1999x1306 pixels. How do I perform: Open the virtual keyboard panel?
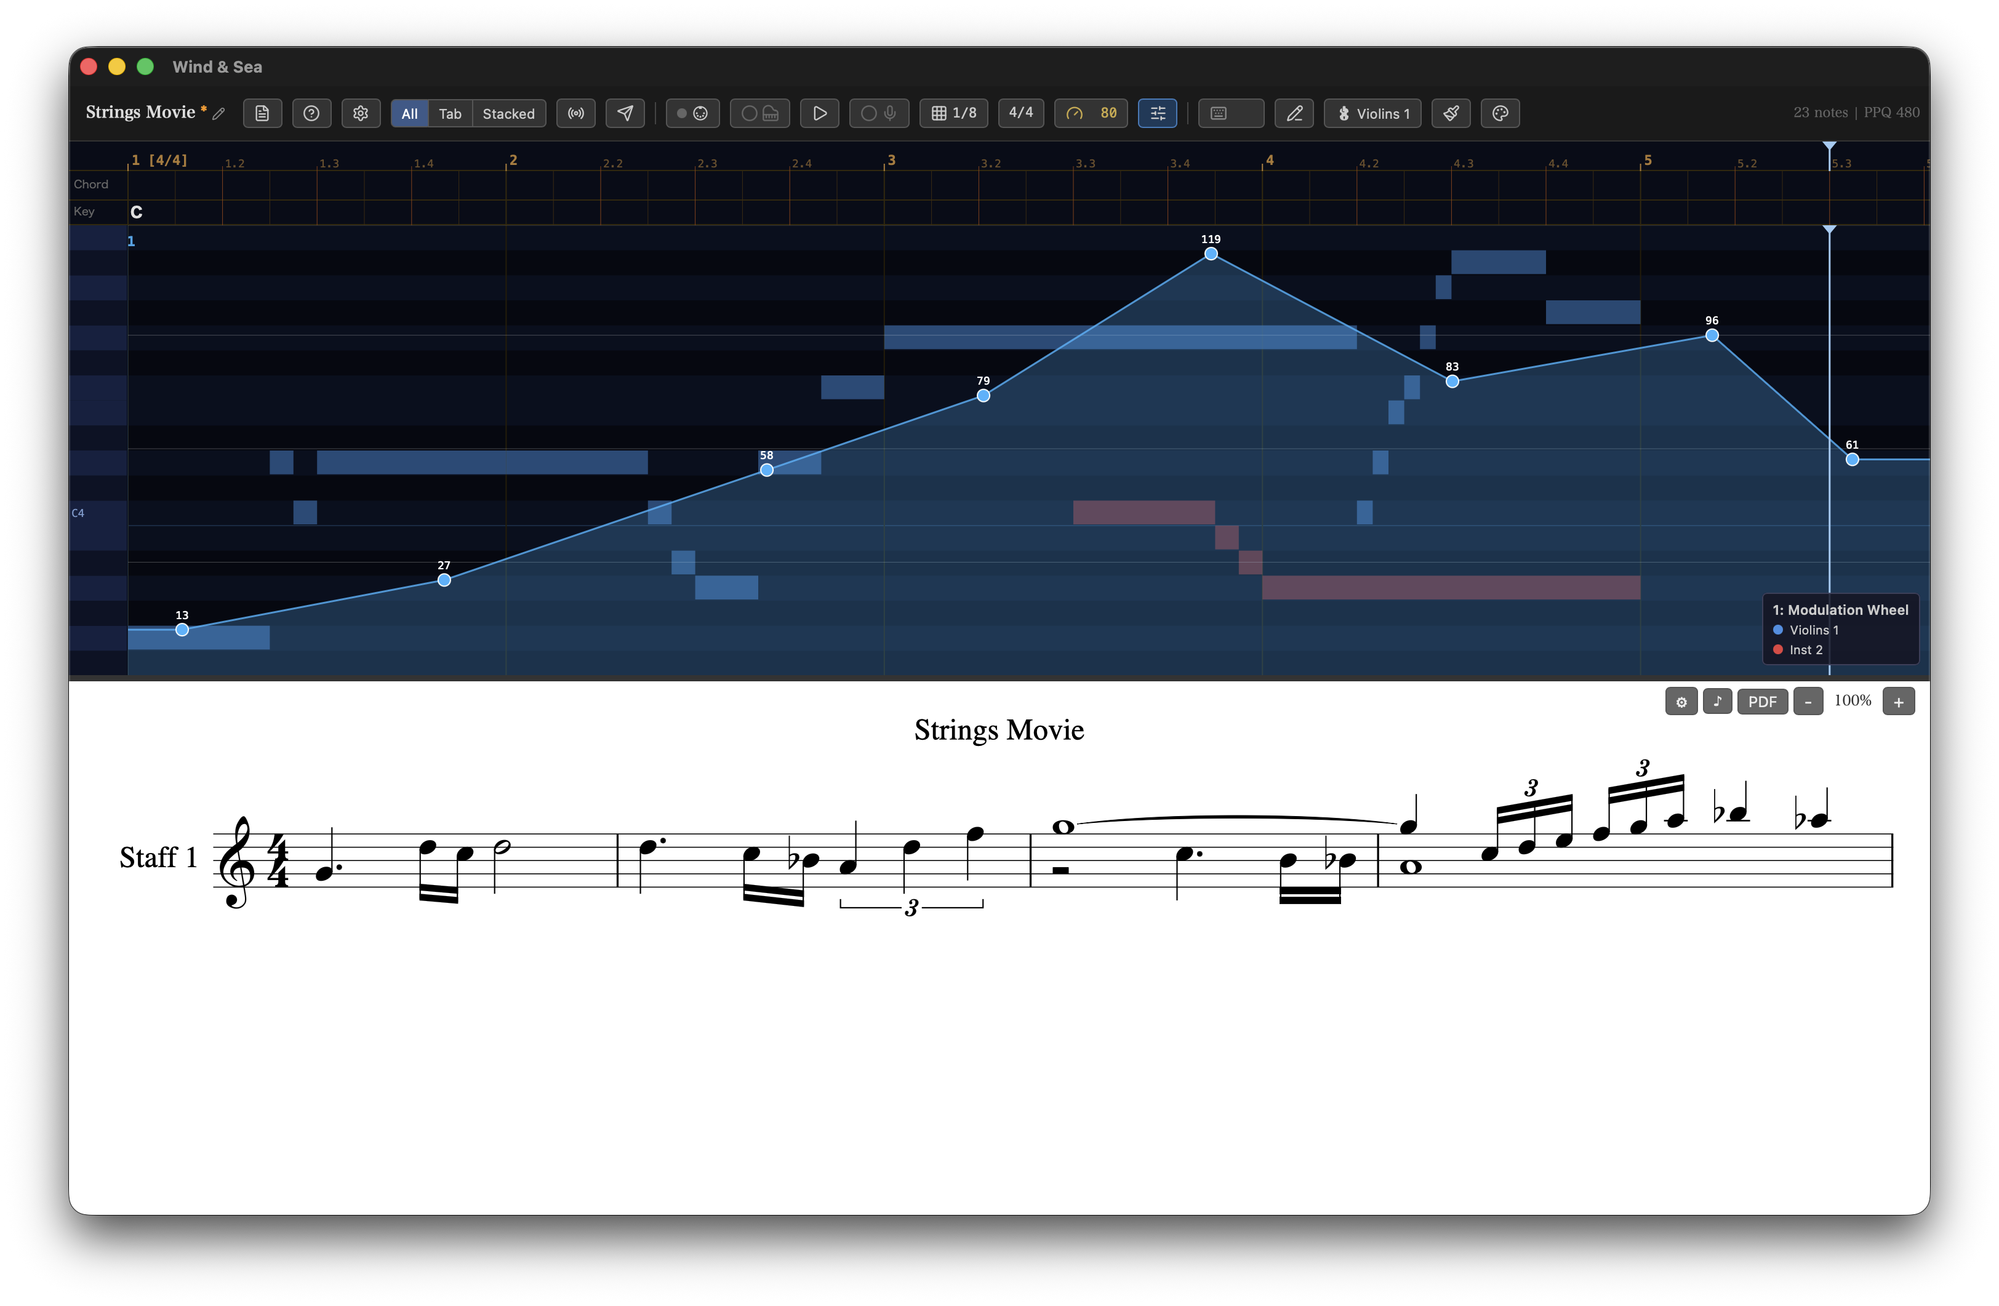coord(1230,113)
